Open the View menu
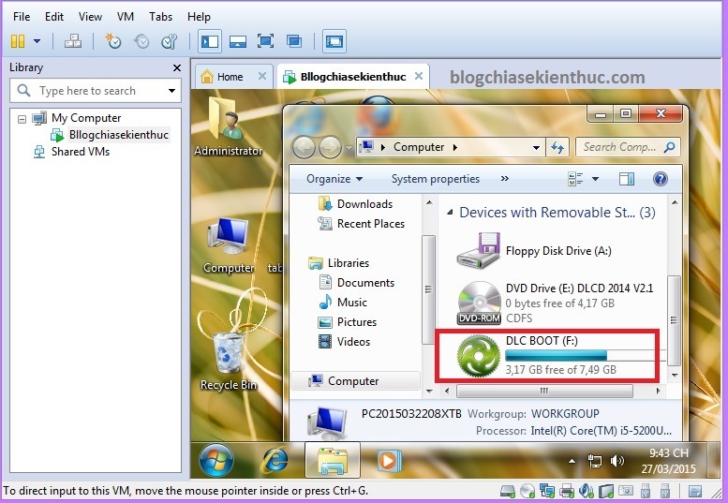 90,17
